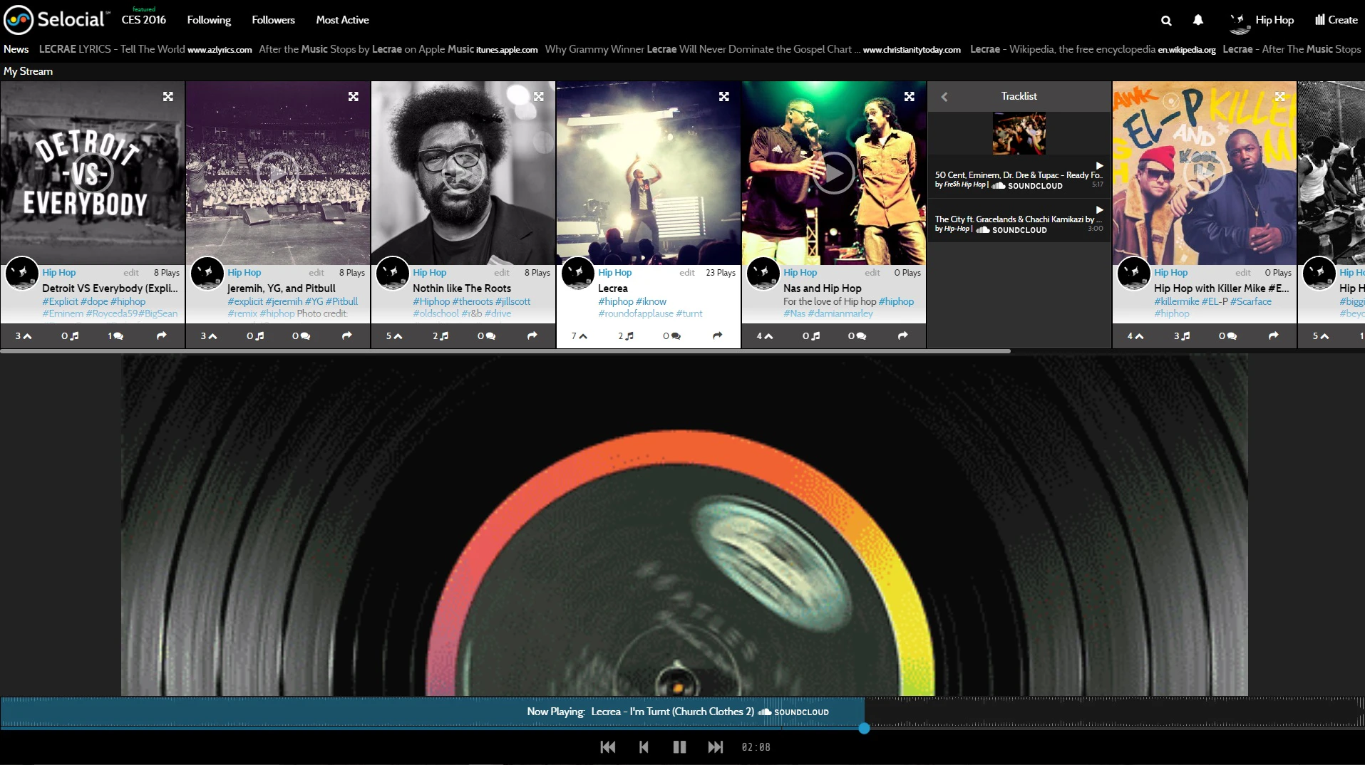Open the #theroots hashtag

point(473,301)
